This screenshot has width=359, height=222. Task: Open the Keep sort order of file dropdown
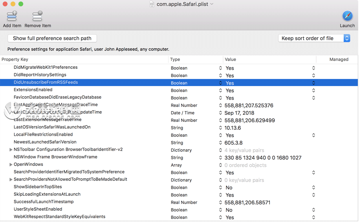[x=314, y=38]
